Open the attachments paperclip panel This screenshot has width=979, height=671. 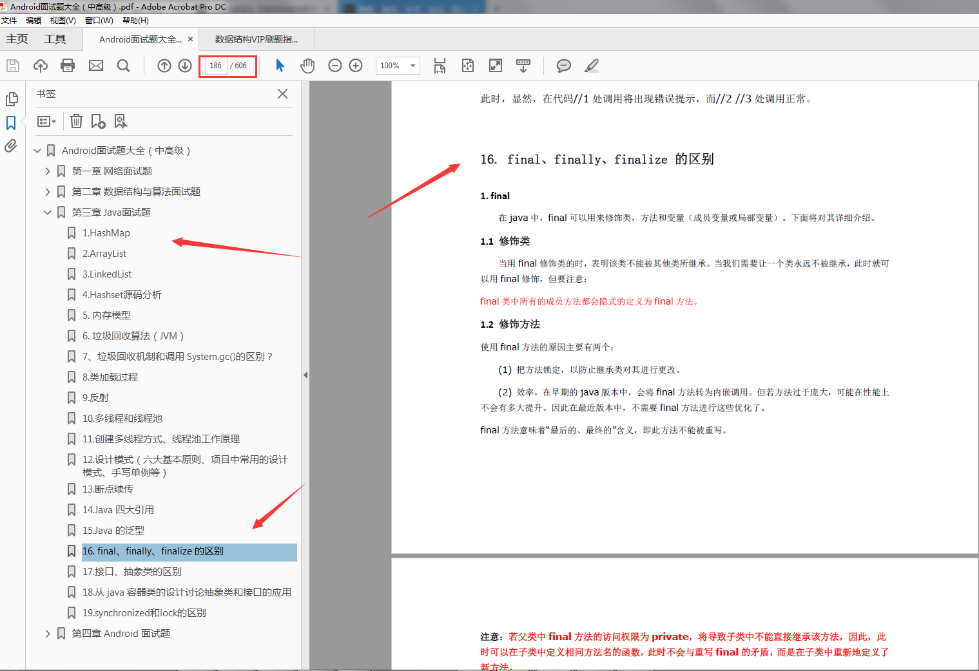[11, 146]
